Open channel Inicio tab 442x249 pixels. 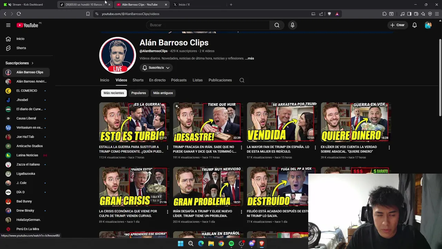coord(105,80)
